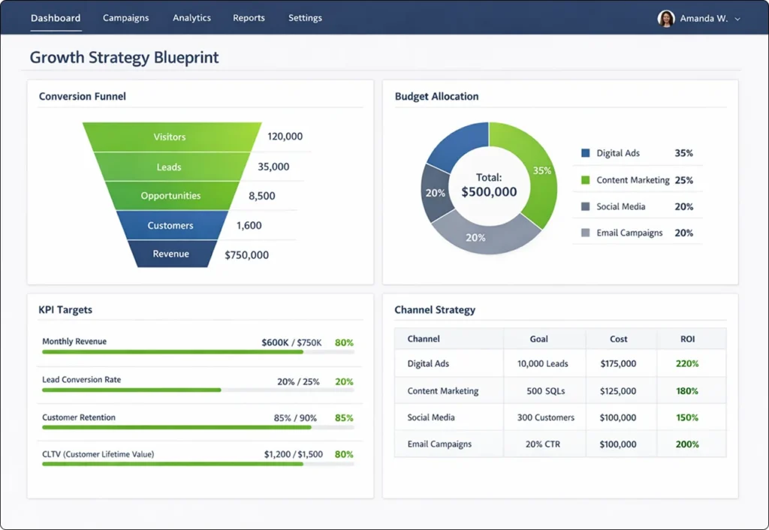Viewport: 769px width, 530px height.
Task: Open the Reports tab
Action: [249, 18]
